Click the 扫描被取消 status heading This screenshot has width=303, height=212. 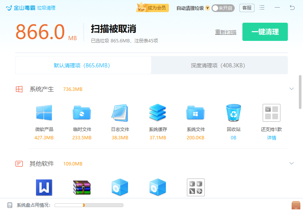[x=113, y=29]
